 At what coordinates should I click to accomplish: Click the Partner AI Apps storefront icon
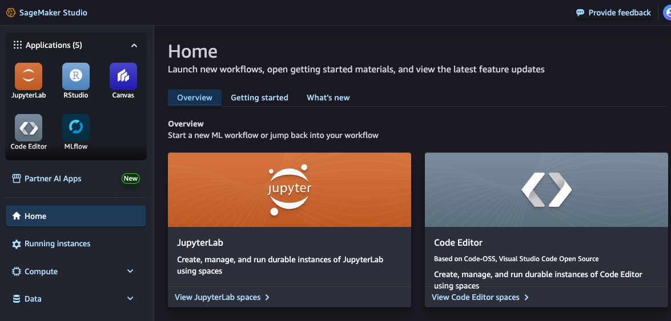click(17, 178)
